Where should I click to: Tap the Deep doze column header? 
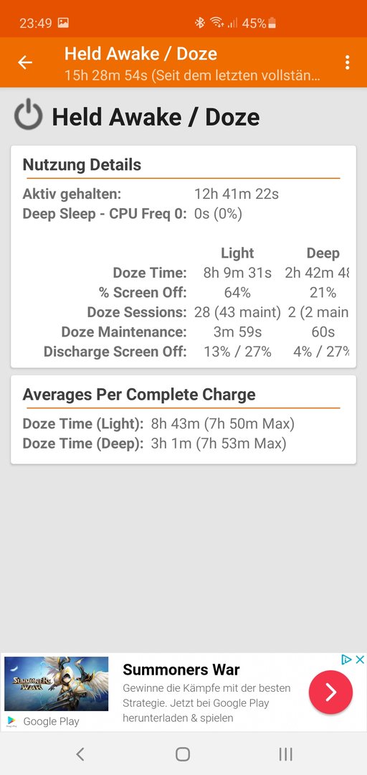(323, 253)
